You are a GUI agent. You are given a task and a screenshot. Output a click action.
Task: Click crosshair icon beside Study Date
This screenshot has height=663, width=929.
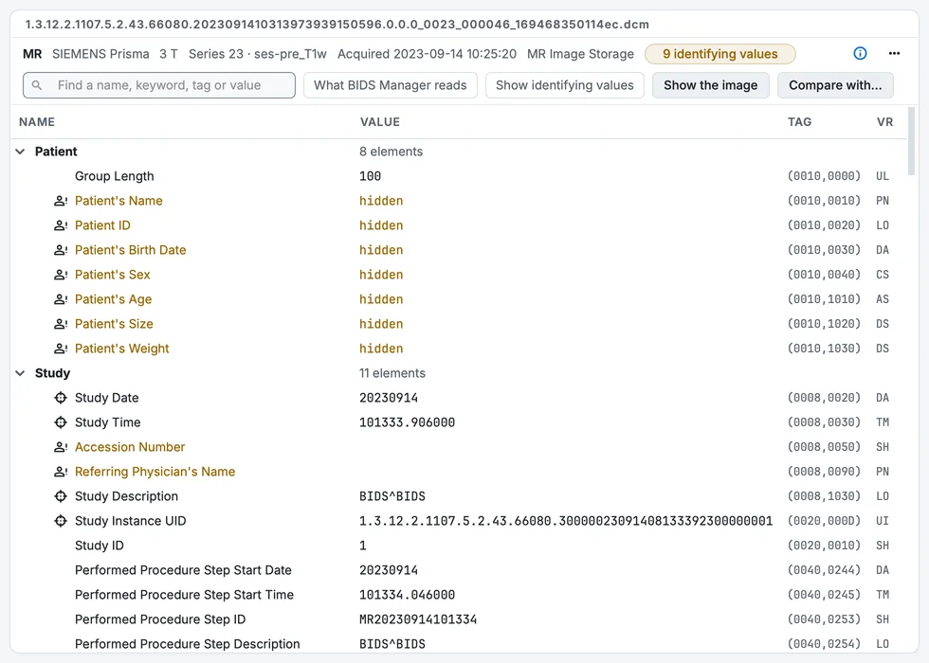[61, 398]
